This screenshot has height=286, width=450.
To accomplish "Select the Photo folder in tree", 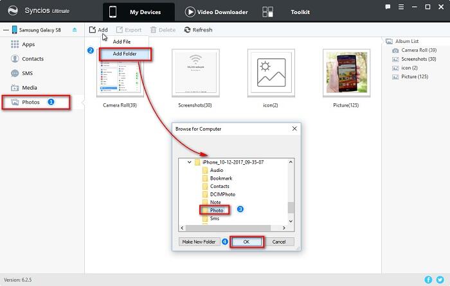I will click(217, 210).
